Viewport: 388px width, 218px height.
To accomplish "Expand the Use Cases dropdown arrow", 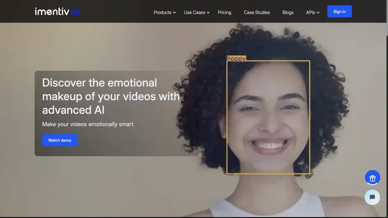I will point(209,13).
